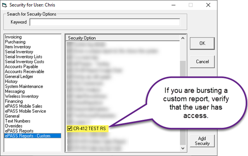Viewport: 248px width, 156px height.
Task: Click the scroll up arrow of options list
Action: 183,38
